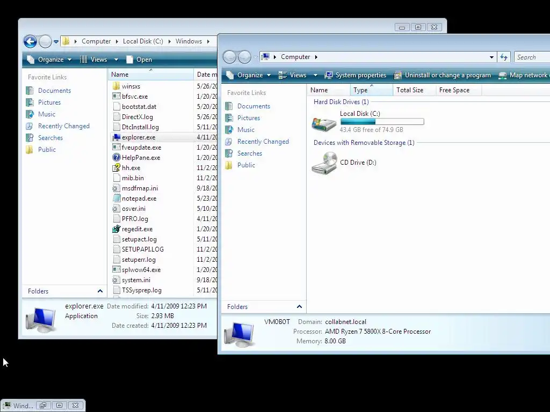Select TSSysprep.log in the file list
This screenshot has height=412, width=550.
tap(141, 290)
